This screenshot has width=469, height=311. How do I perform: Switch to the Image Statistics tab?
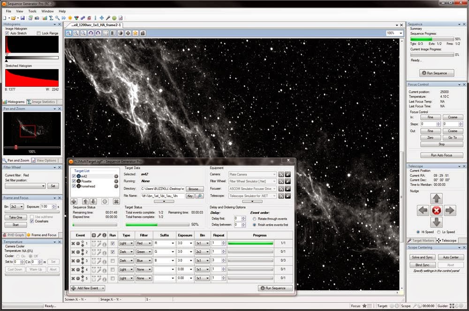click(43, 101)
